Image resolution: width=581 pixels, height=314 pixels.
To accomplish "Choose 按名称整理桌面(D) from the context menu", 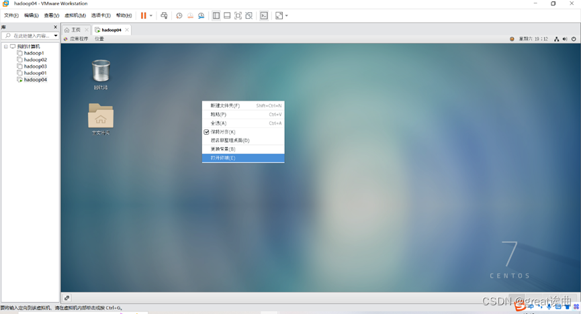I will click(243, 140).
